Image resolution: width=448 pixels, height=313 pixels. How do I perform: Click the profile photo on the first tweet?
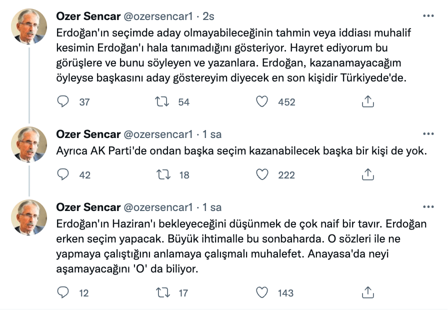29,27
